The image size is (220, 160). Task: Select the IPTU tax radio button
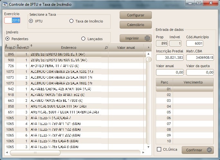pyautogui.click(x=31, y=21)
